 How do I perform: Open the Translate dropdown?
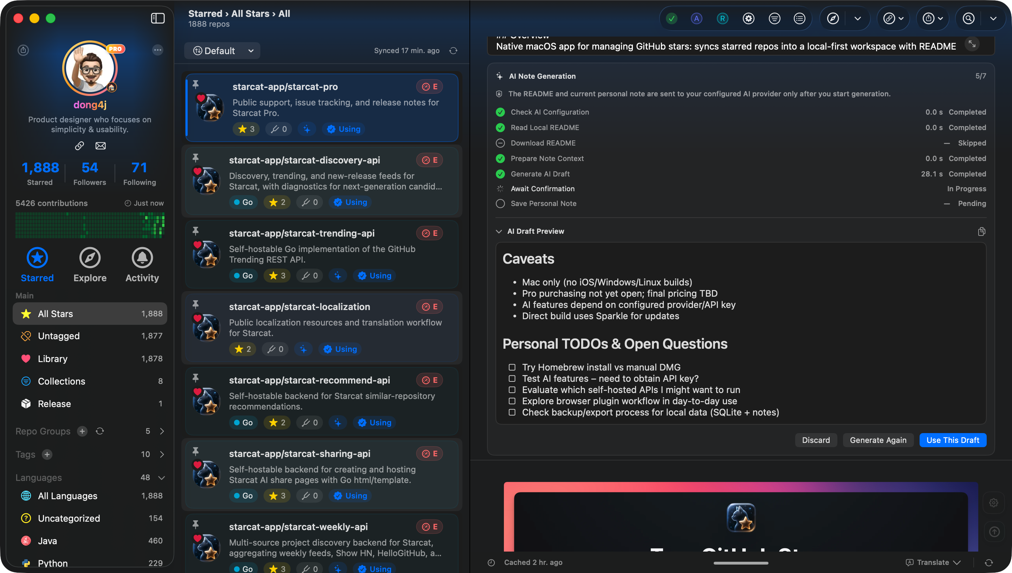[933, 562]
